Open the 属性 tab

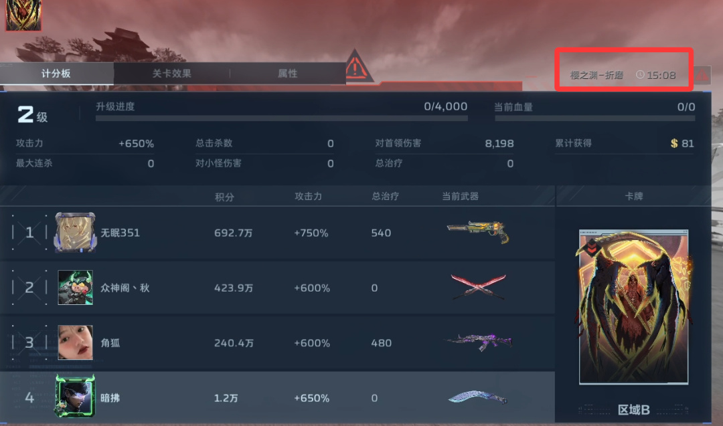(287, 73)
